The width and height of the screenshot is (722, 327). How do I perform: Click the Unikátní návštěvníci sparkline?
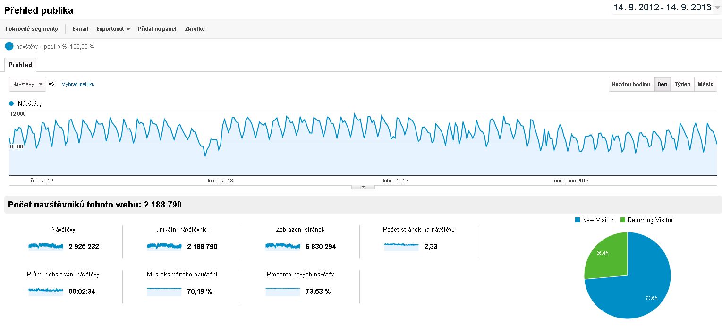point(164,246)
